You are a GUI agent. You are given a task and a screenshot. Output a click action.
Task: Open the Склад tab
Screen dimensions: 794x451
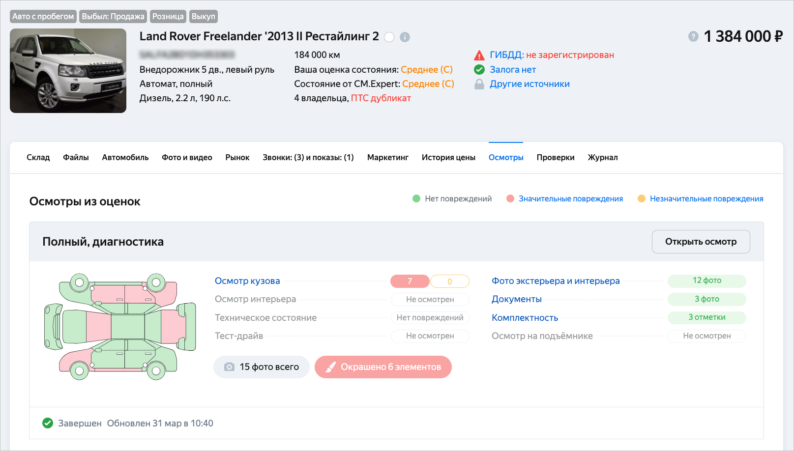[38, 158]
